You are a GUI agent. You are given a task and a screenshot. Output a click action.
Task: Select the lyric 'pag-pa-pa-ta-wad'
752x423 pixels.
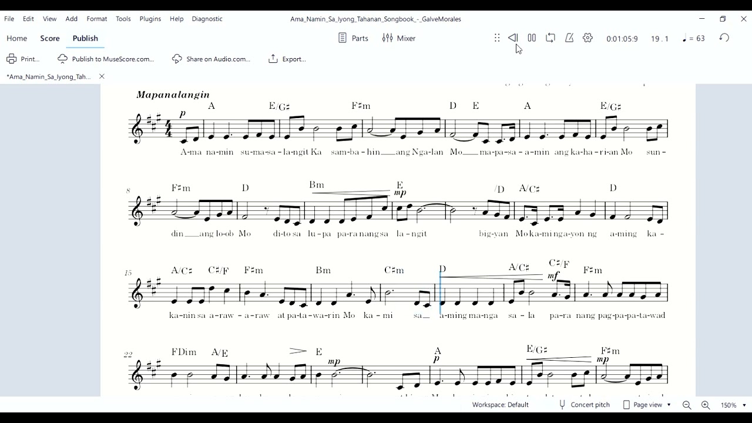pos(632,315)
